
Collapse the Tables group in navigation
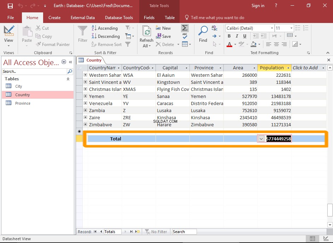point(68,79)
